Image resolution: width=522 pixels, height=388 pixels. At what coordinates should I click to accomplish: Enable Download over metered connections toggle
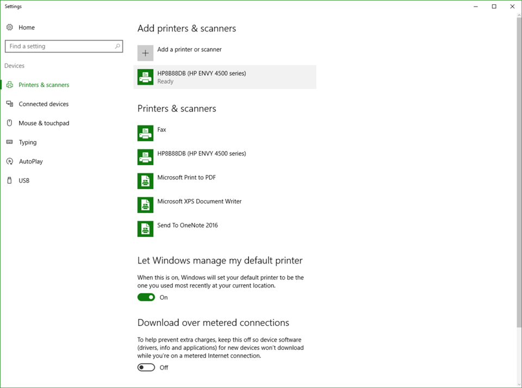point(146,367)
